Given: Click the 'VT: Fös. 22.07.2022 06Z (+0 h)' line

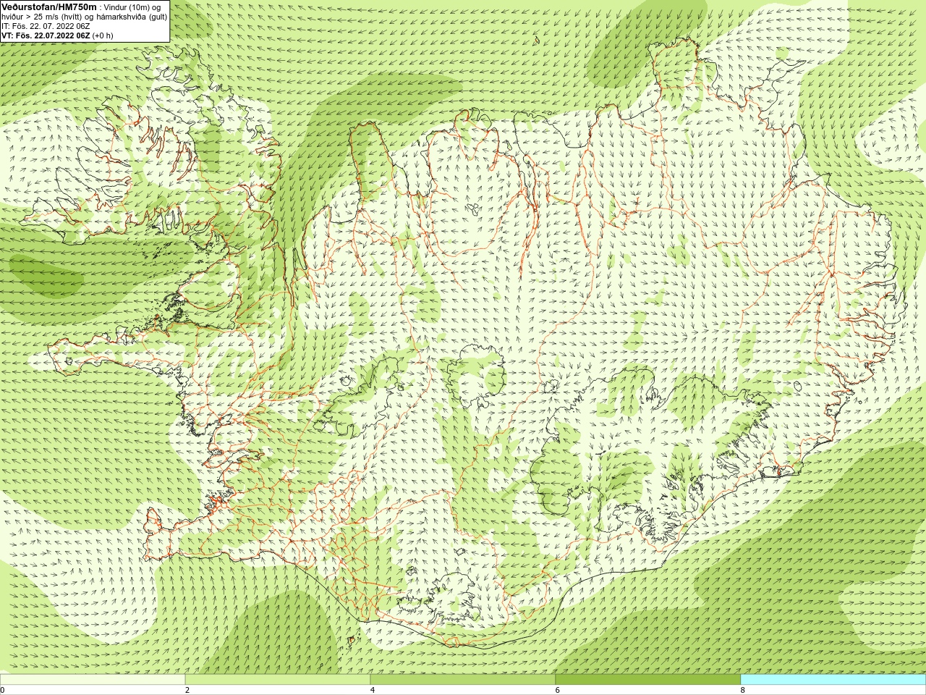Looking at the screenshot, I should click(57, 35).
